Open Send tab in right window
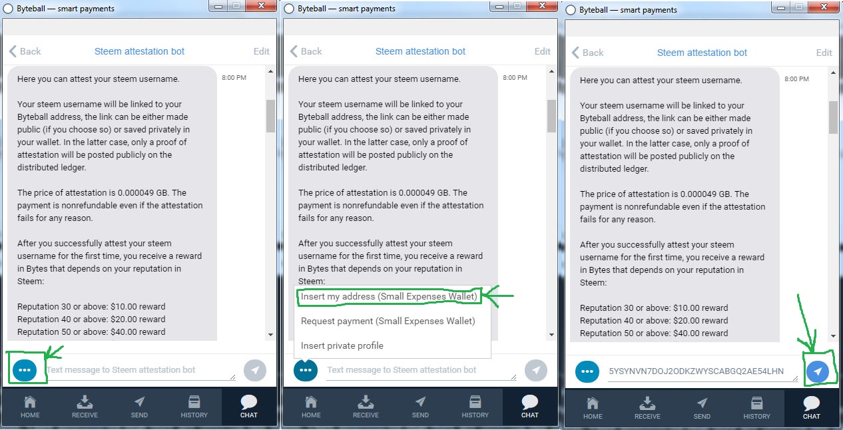843x430 pixels. tap(702, 408)
